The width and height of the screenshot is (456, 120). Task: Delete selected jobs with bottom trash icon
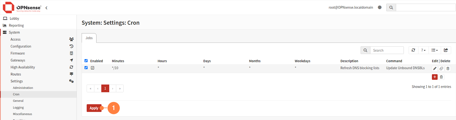441,77
